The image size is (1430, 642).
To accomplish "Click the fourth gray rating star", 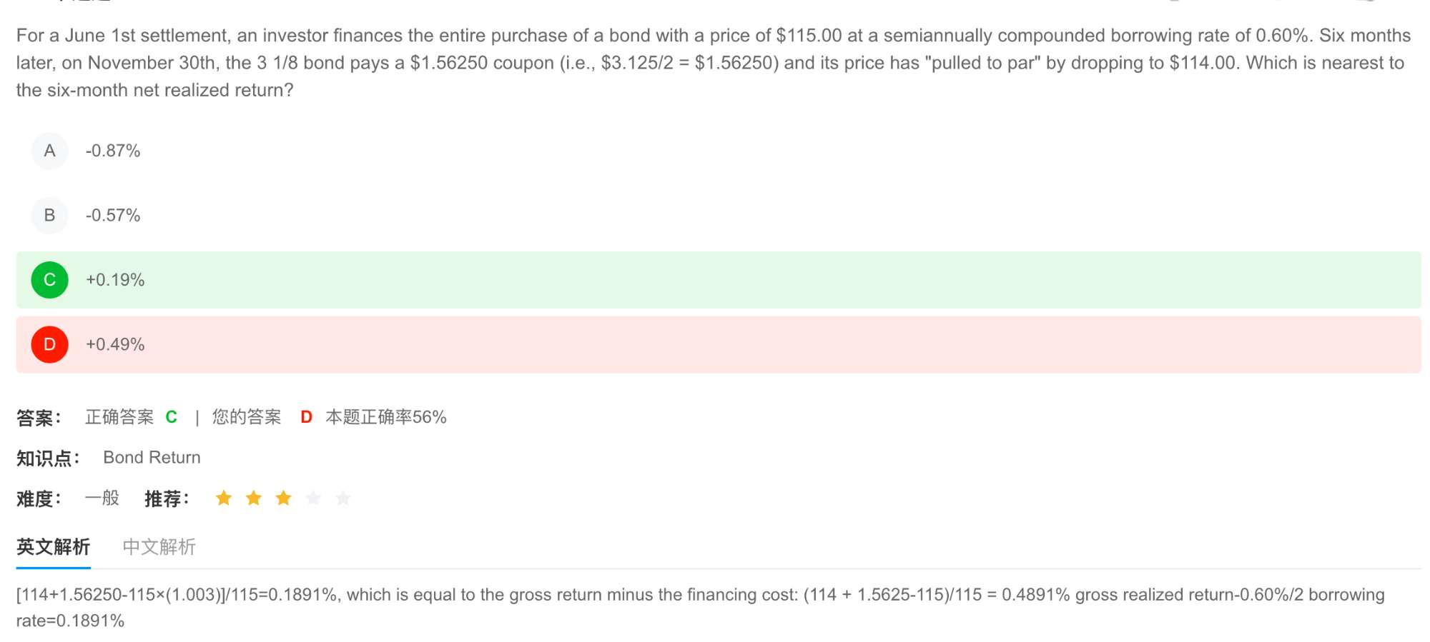I will (x=313, y=498).
